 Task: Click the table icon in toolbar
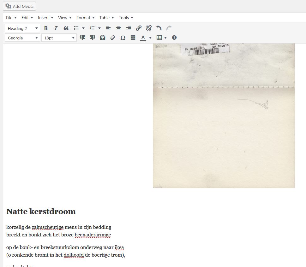pyautogui.click(x=159, y=38)
